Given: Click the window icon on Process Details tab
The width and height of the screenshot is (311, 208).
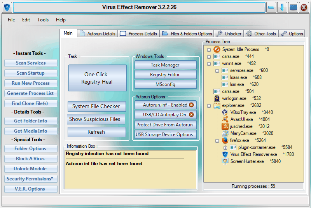Looking at the screenshot, I should pyautogui.click(x=123, y=33).
